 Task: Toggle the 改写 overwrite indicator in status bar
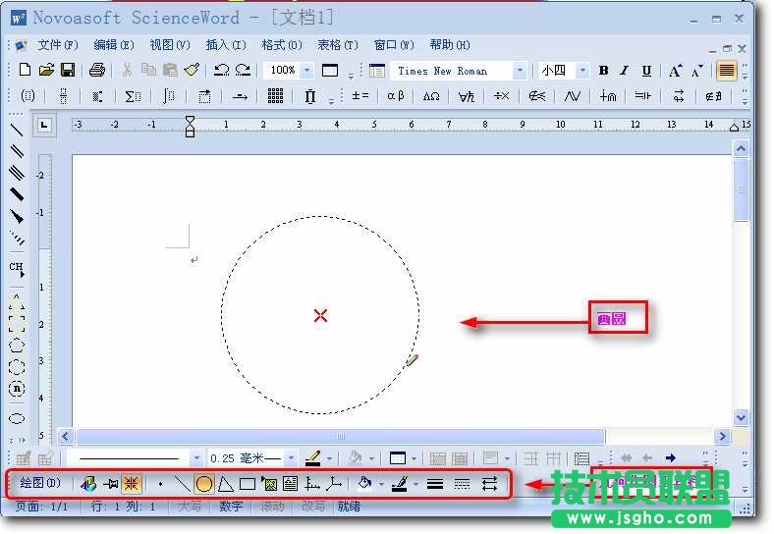click(x=313, y=506)
